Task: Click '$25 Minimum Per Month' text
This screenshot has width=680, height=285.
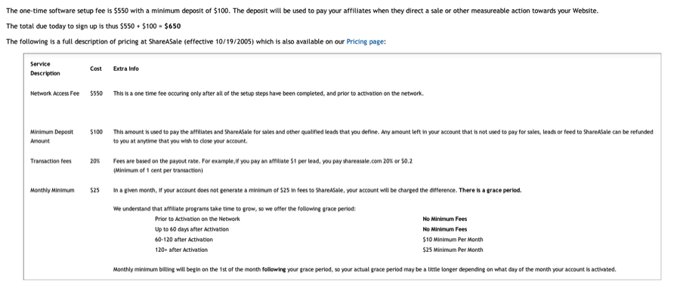Action: pos(453,250)
